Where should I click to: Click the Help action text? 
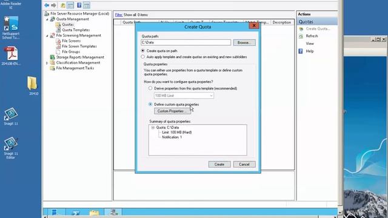pyautogui.click(x=310, y=51)
